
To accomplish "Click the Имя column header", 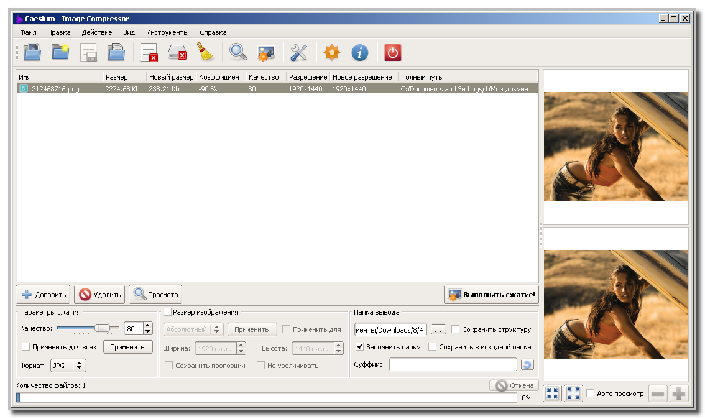I will [59, 77].
